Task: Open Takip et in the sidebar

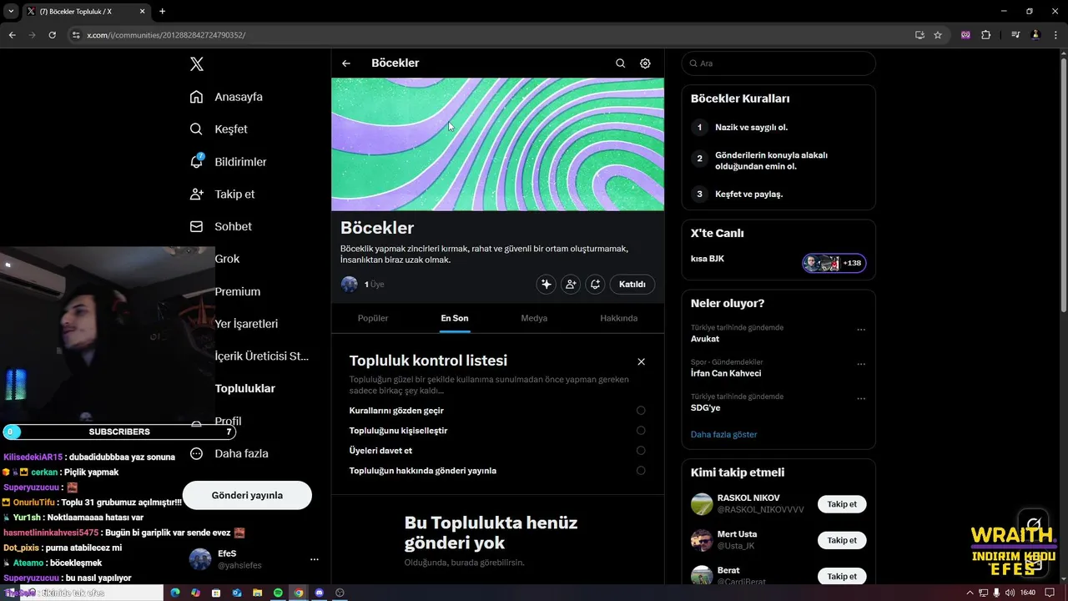Action: pos(223,194)
